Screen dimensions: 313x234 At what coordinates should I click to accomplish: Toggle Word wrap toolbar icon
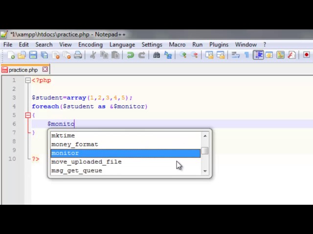(236, 55)
